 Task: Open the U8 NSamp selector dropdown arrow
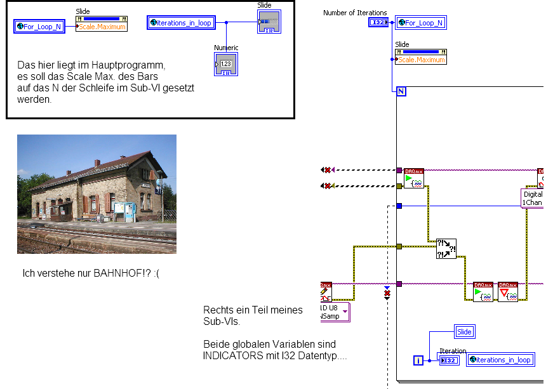coord(345,312)
